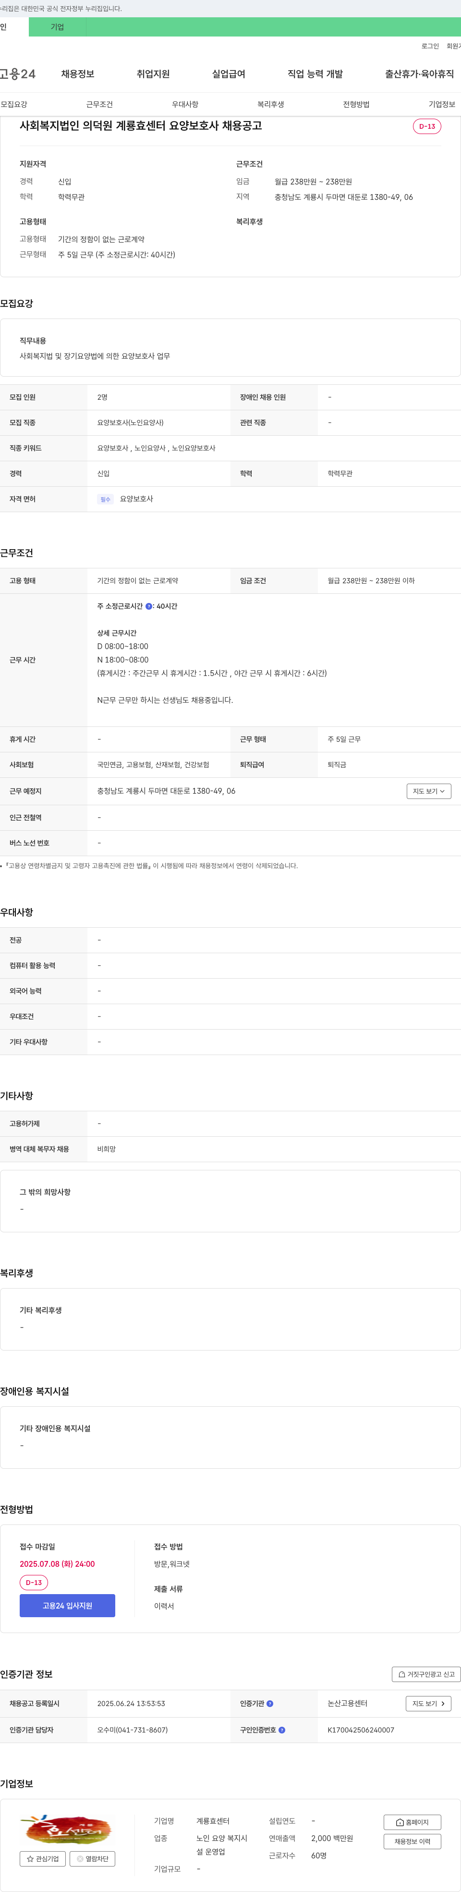Viewport: 461px width, 1892px height.
Task: Expand 지도 보기 for 근무 예정지
Action: [429, 791]
